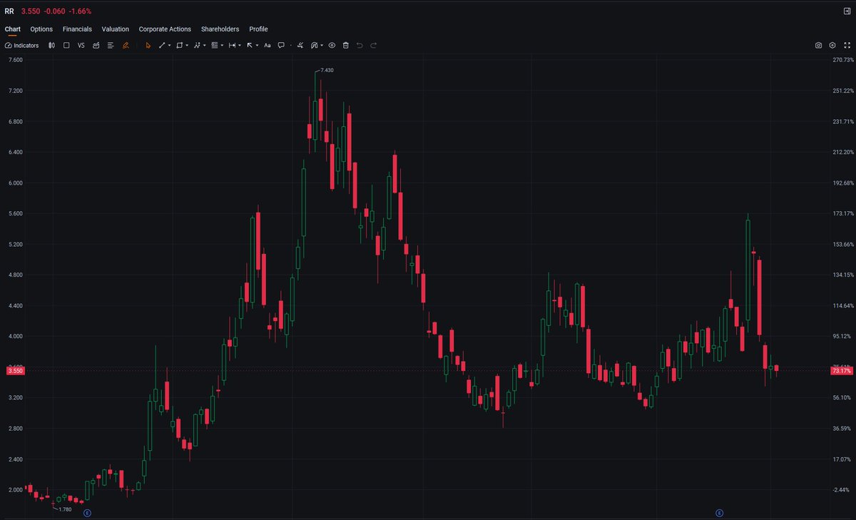The height and width of the screenshot is (520, 856).
Task: Select the zigzag pattern drawing tool
Action: point(197,45)
